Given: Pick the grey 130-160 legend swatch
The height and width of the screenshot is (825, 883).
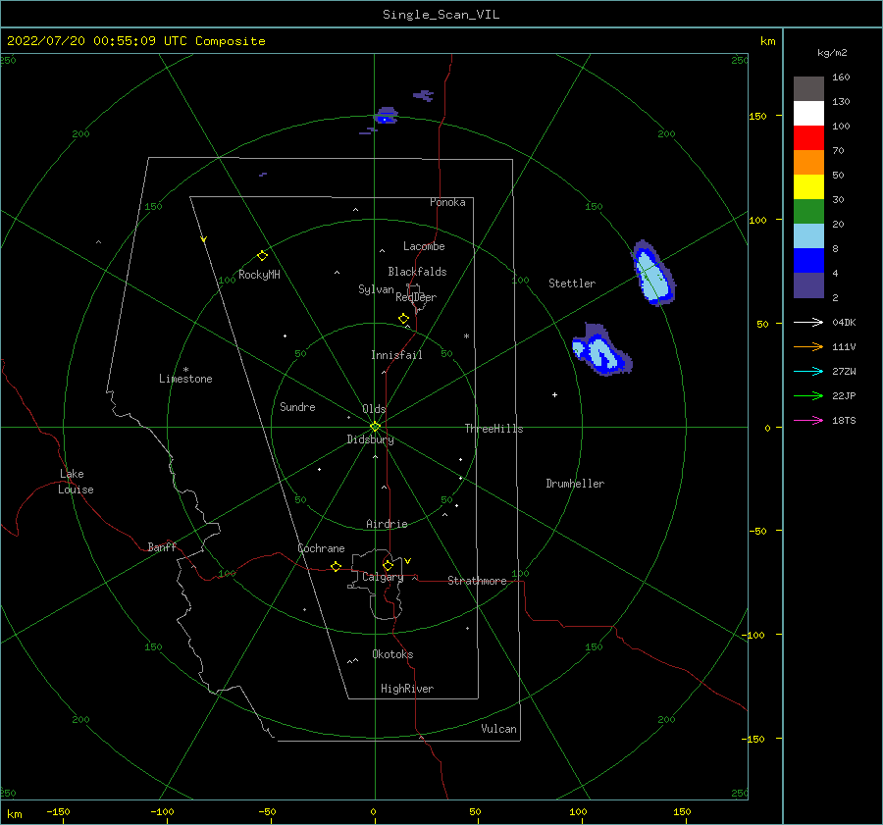Looking at the screenshot, I should (x=808, y=89).
